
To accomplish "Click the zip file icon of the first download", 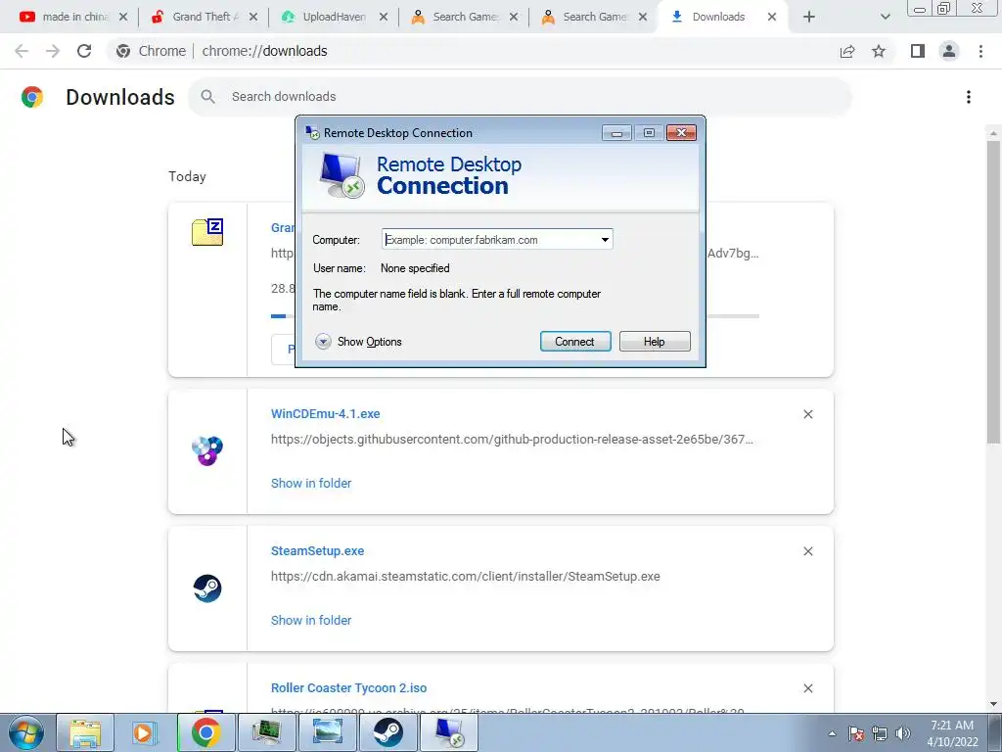I will tap(207, 232).
